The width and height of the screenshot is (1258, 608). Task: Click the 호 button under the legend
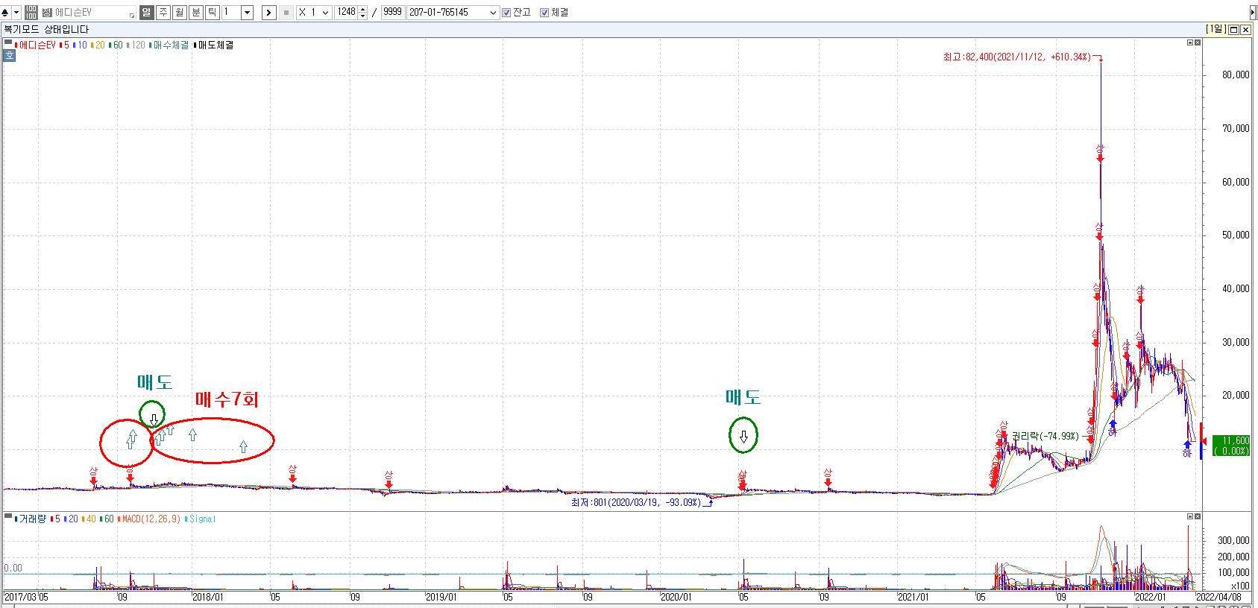(x=10, y=55)
